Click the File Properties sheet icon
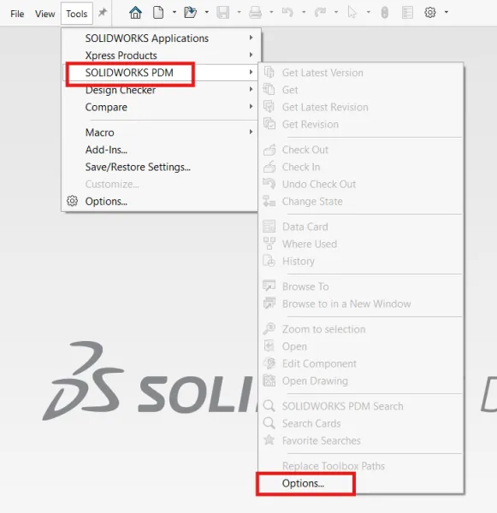 [407, 13]
